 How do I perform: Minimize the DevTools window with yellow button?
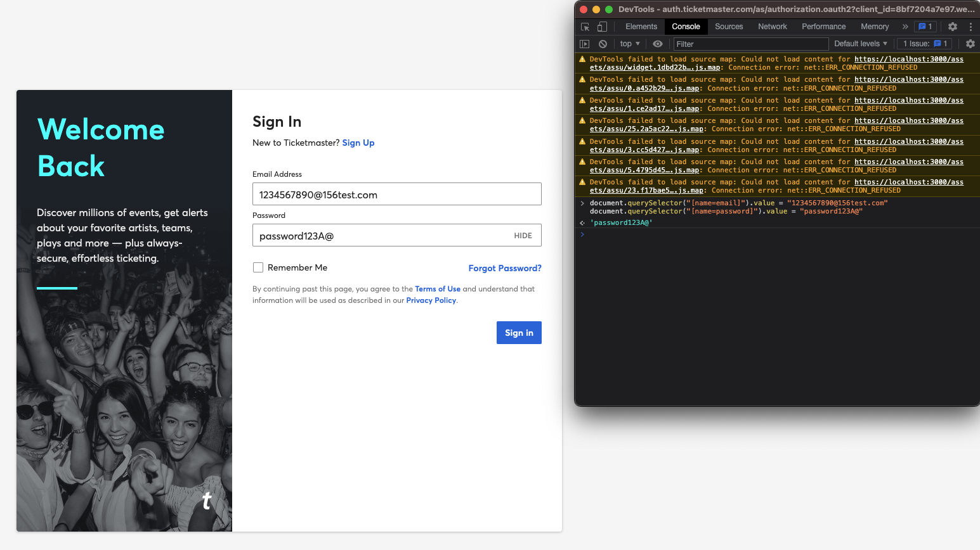click(x=596, y=10)
